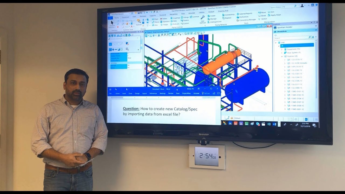Select Couplings in Piping Galleries
Image resolution: width=345 pixels, height=194 pixels.
coord(175,18)
